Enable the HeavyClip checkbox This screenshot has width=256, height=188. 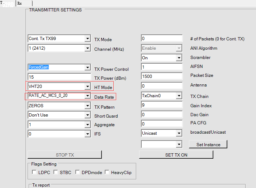click(x=107, y=172)
